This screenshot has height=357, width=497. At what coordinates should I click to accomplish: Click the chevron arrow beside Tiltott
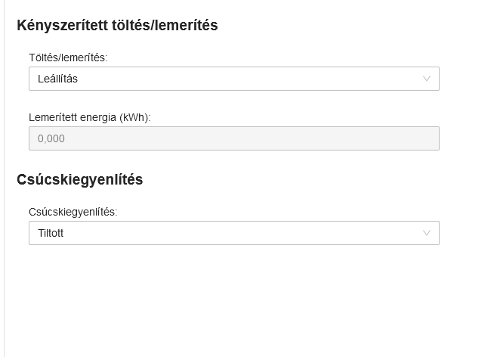pos(427,233)
